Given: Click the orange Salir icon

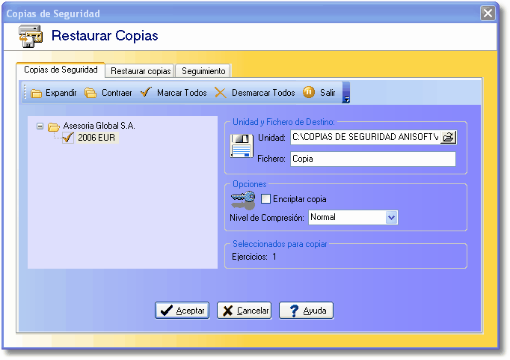Looking at the screenshot, I should click(309, 92).
